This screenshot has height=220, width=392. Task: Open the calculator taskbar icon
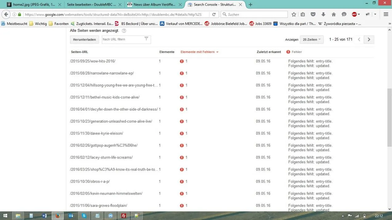[31, 216]
